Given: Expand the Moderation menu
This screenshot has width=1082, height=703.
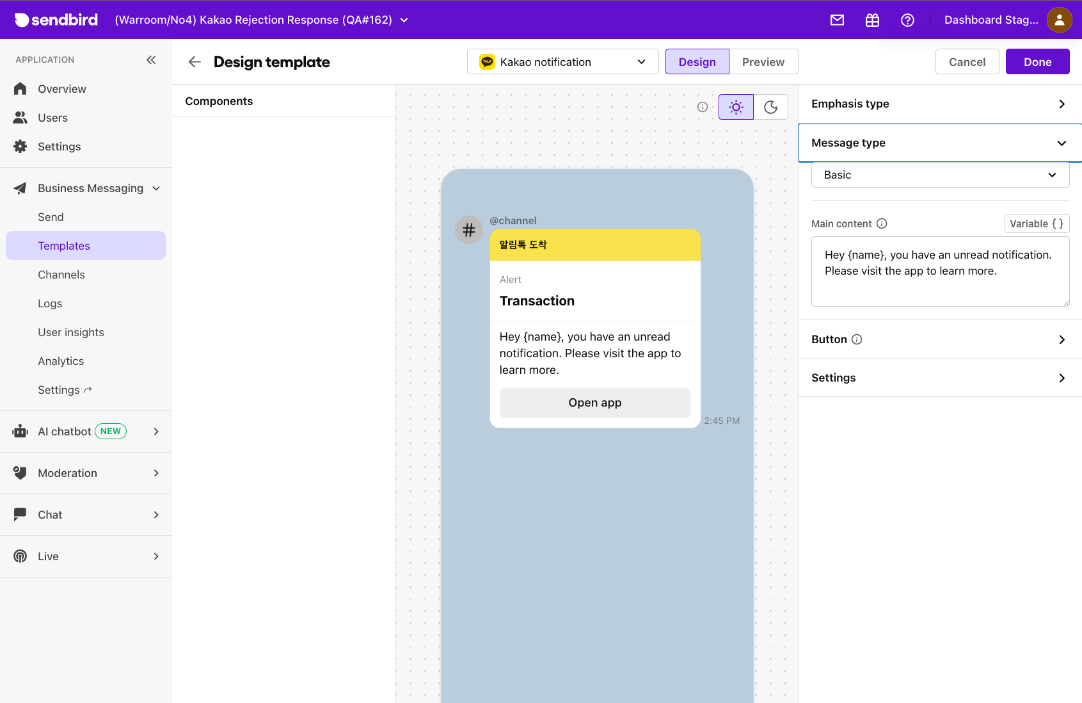Looking at the screenshot, I should tap(156, 473).
